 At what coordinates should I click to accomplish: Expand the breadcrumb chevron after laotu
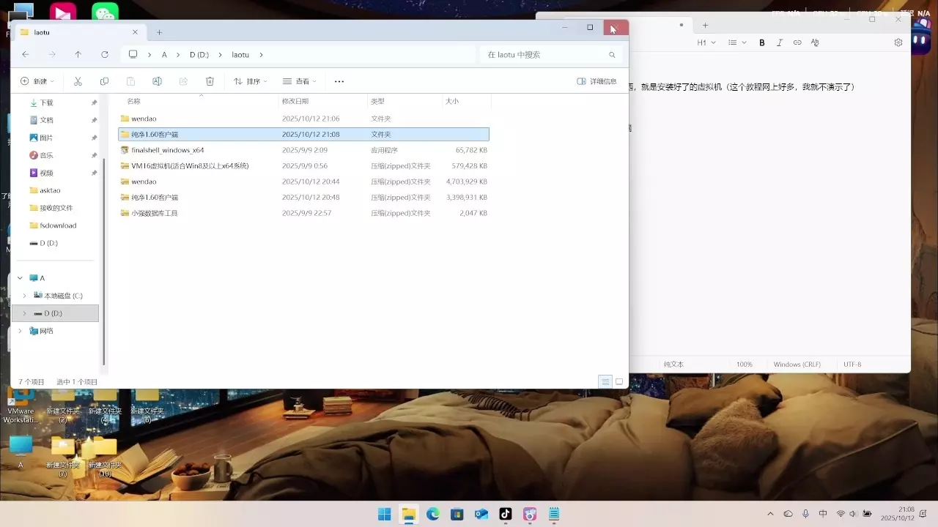click(261, 55)
